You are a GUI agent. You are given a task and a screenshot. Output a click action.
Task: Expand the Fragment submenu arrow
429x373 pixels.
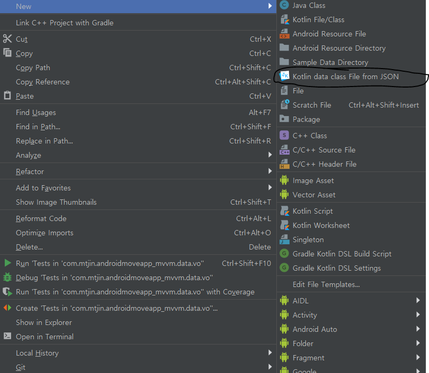pos(418,357)
